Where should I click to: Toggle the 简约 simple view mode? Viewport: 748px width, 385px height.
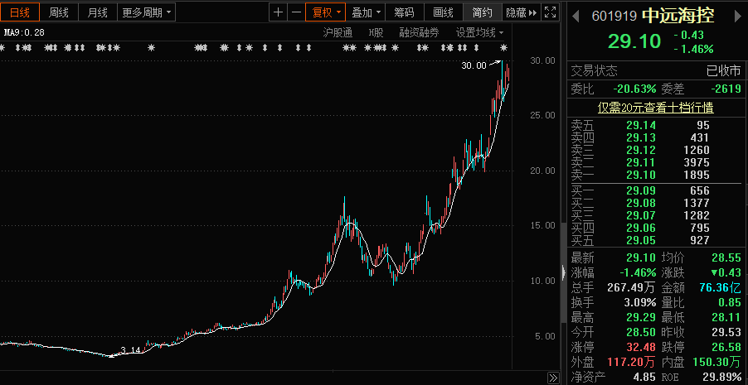pyautogui.click(x=482, y=12)
